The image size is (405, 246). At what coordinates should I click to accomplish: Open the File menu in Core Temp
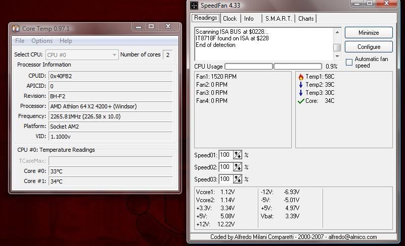click(x=20, y=41)
